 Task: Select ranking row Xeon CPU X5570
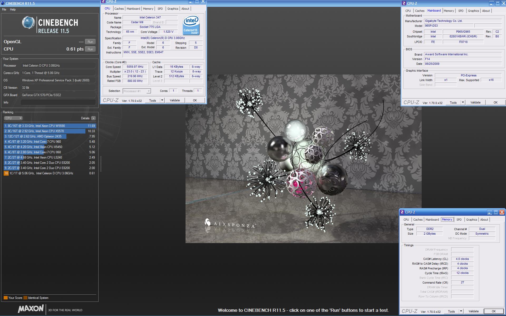click(50, 131)
